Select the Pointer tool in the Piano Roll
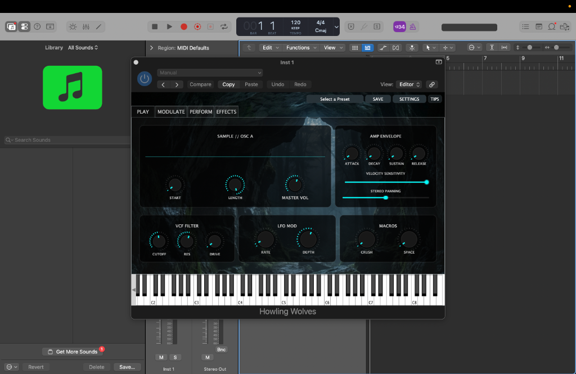The image size is (576, 374). click(x=428, y=47)
